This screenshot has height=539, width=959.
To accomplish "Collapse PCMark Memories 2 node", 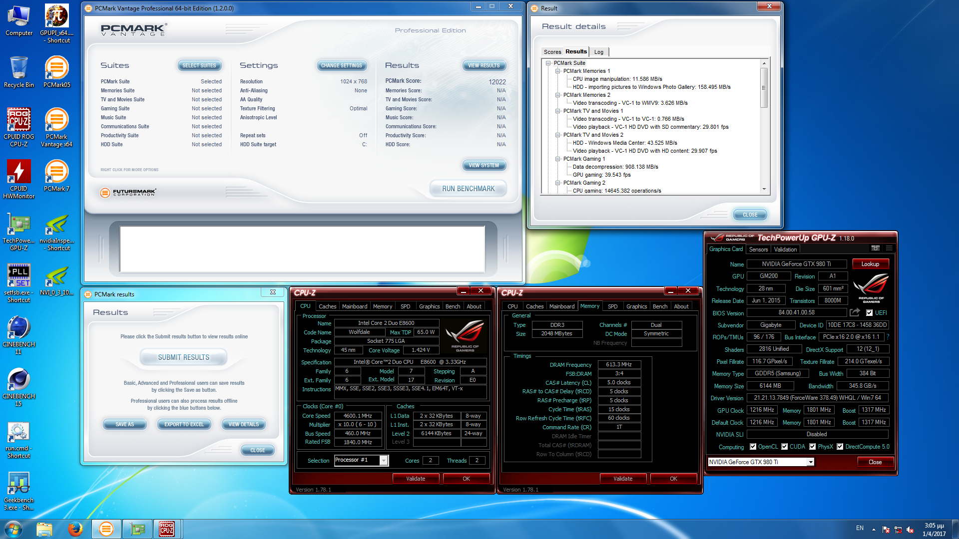I will pyautogui.click(x=558, y=95).
